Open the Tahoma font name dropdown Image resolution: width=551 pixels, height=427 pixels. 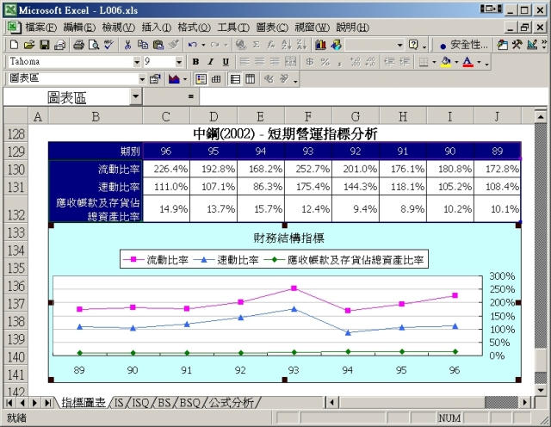click(137, 62)
